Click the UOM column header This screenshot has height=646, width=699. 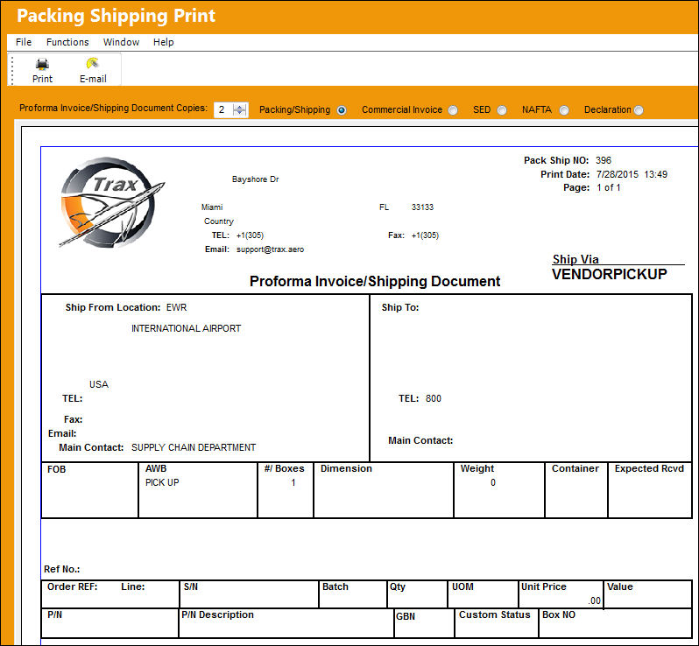pos(462,586)
